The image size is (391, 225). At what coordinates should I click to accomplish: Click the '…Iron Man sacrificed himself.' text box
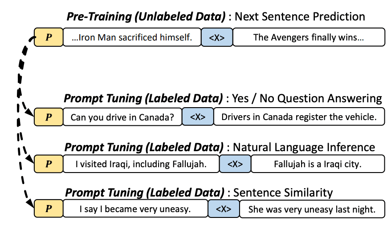coord(132,37)
